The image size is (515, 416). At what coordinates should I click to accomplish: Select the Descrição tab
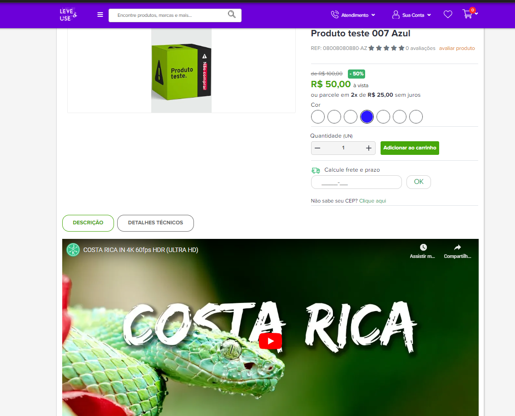[88, 223]
